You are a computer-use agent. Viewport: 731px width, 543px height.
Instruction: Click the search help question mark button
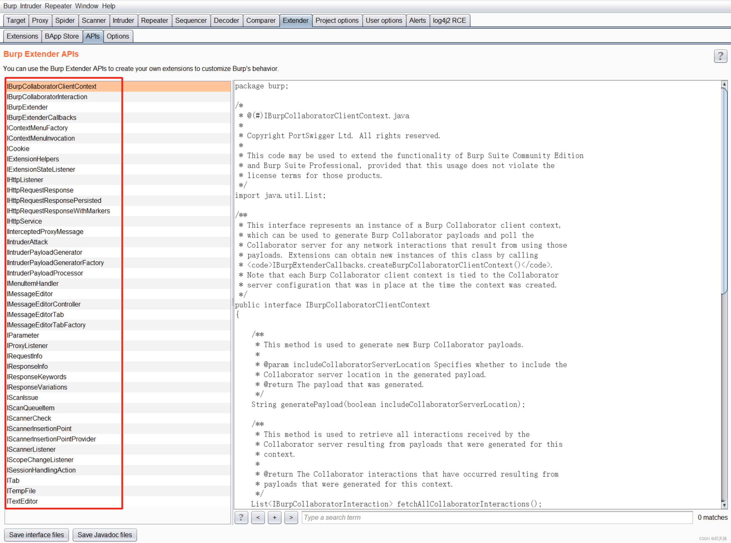click(x=241, y=517)
